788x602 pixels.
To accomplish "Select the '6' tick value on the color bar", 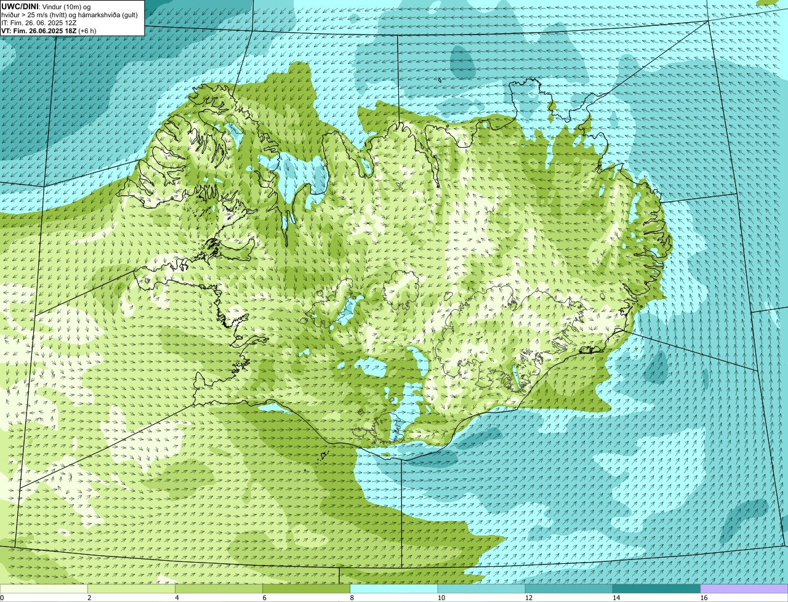I will tap(265, 598).
